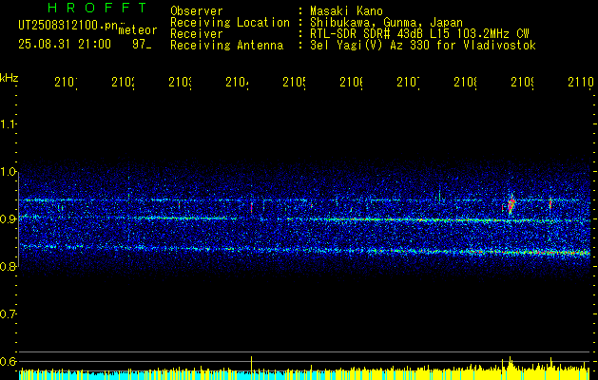Screen dimensions: 598x380
Task: Click the word meteor in header
Action: point(138,30)
